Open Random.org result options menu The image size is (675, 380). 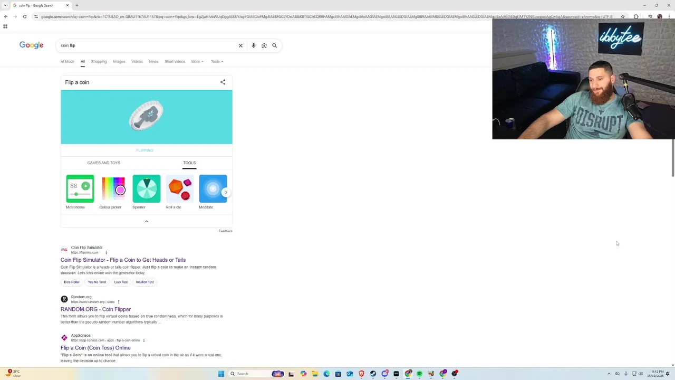point(119,302)
